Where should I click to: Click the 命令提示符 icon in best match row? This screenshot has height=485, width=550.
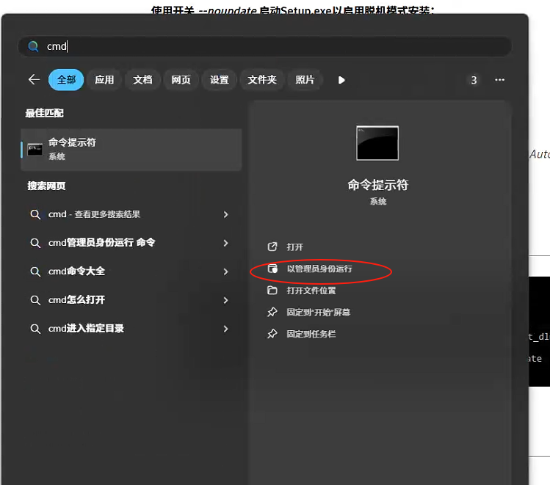coord(35,150)
